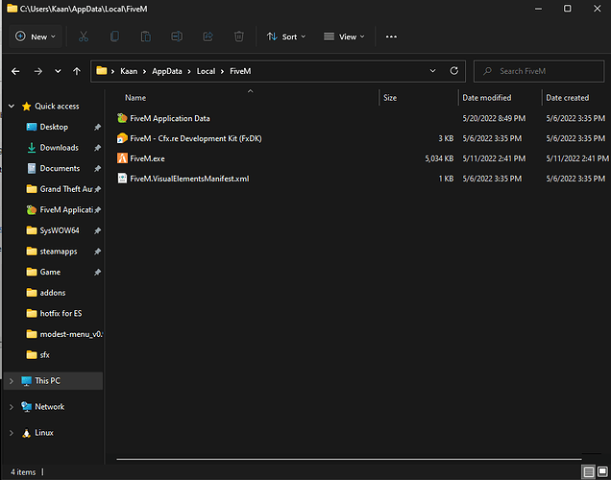Open FiveM Application Data pinned sidebar item
Viewport: 611px width, 480px height.
(x=66, y=210)
